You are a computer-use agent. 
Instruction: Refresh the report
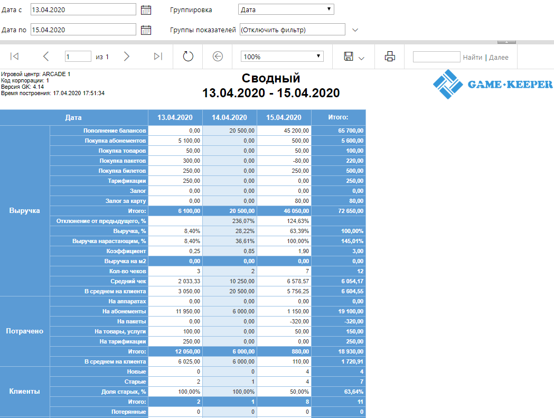click(188, 56)
